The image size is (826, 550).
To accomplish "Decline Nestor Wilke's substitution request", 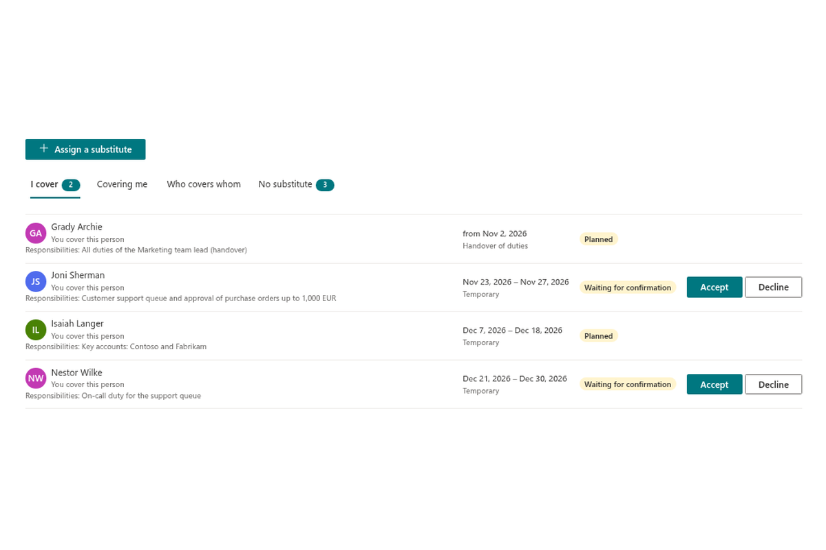I will pyautogui.click(x=774, y=384).
